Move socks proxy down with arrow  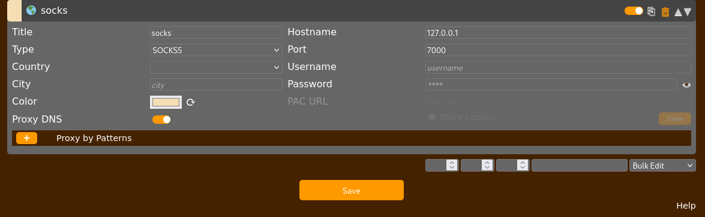(x=688, y=12)
